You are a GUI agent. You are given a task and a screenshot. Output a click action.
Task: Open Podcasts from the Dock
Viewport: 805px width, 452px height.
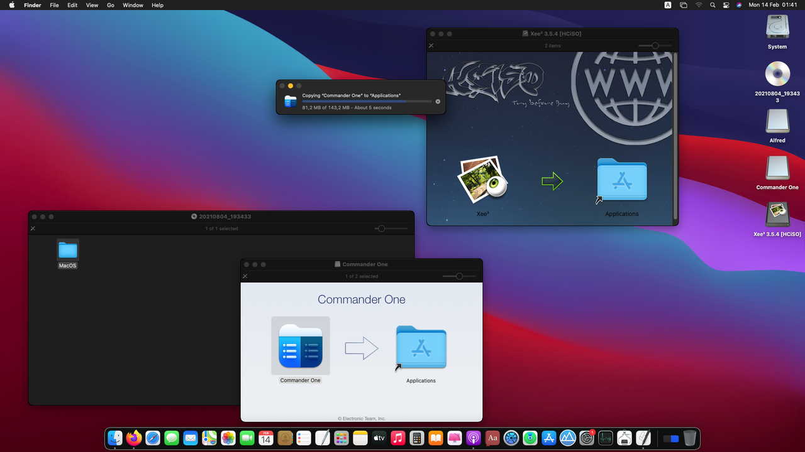click(474, 438)
